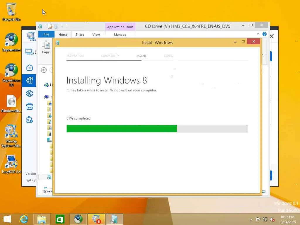Close the Install Windows dialog
Viewport: 300px width, 225px height.
[253, 41]
